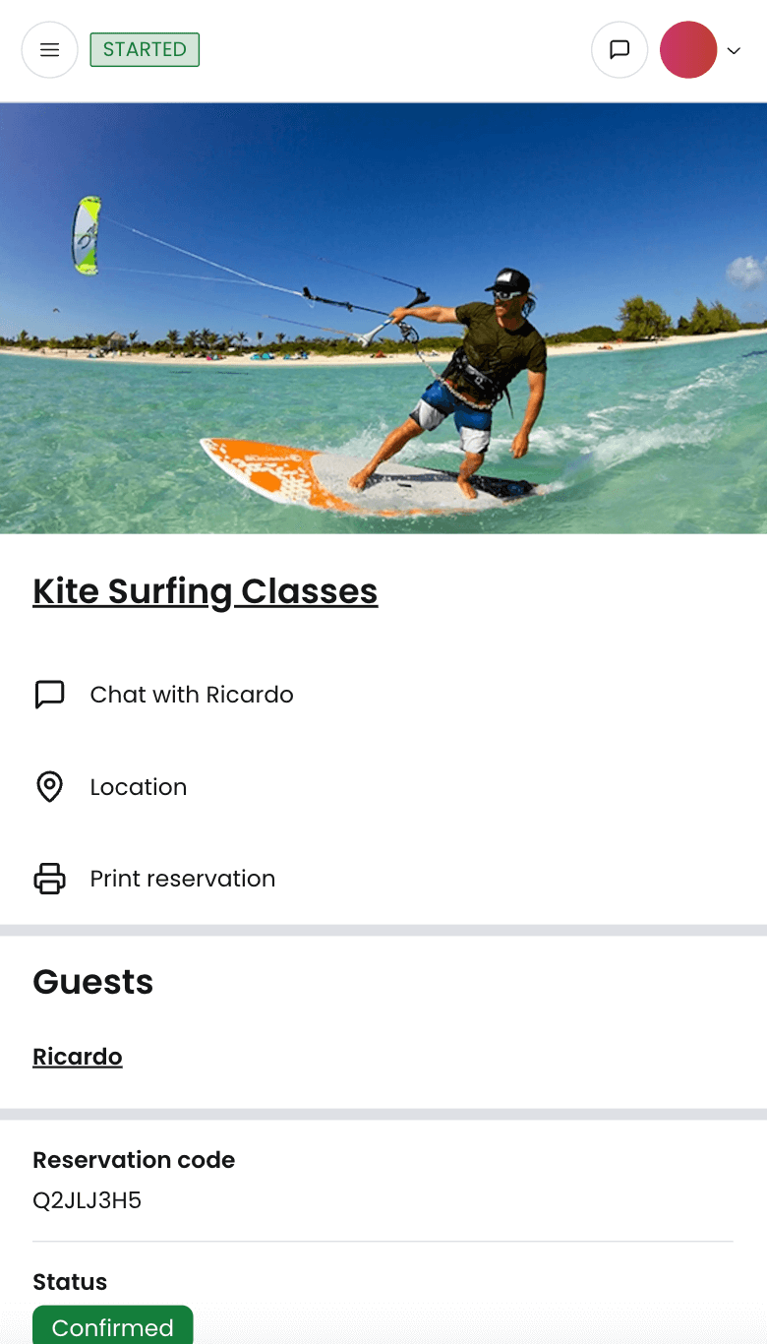Tap the map marker beside Location
The image size is (767, 1344).
click(x=49, y=786)
